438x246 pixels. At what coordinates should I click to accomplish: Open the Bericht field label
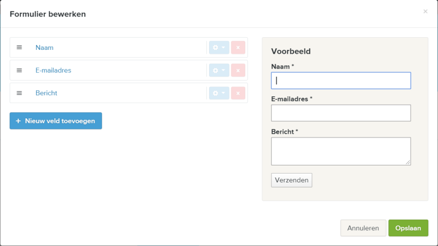[x=47, y=93]
